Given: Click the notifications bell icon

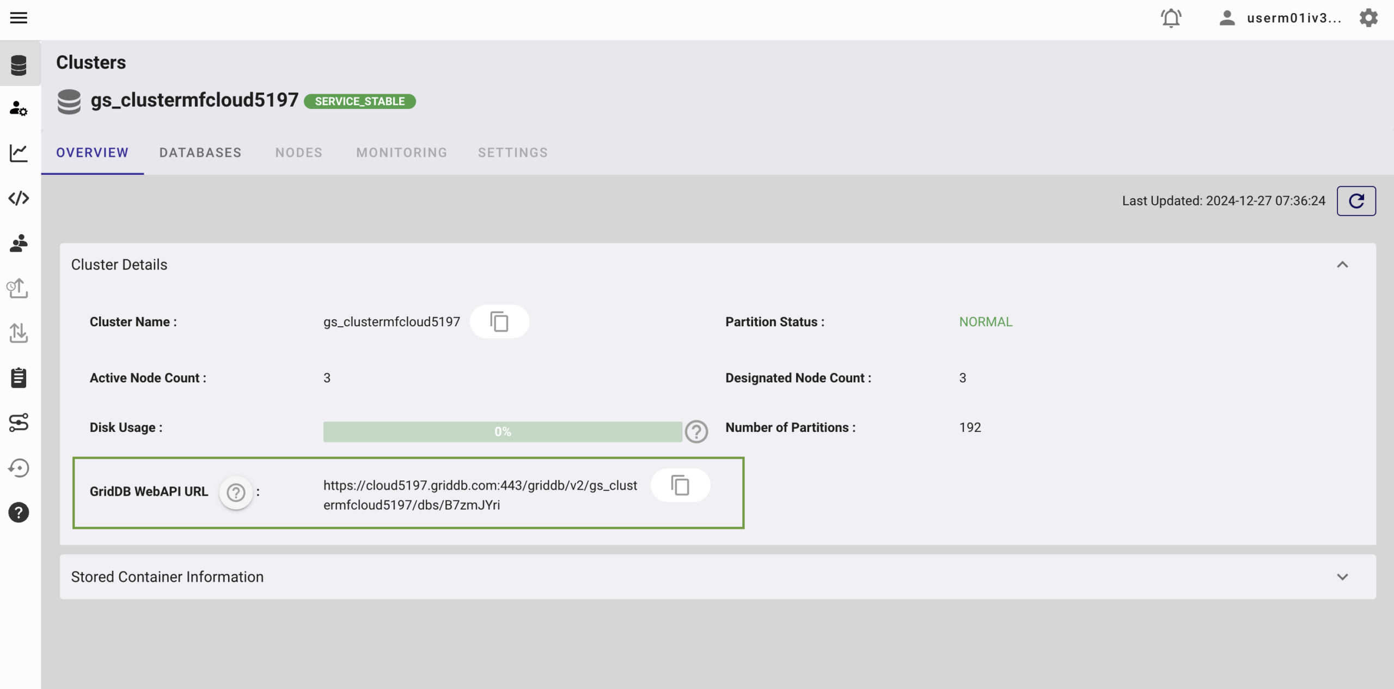Looking at the screenshot, I should point(1171,18).
